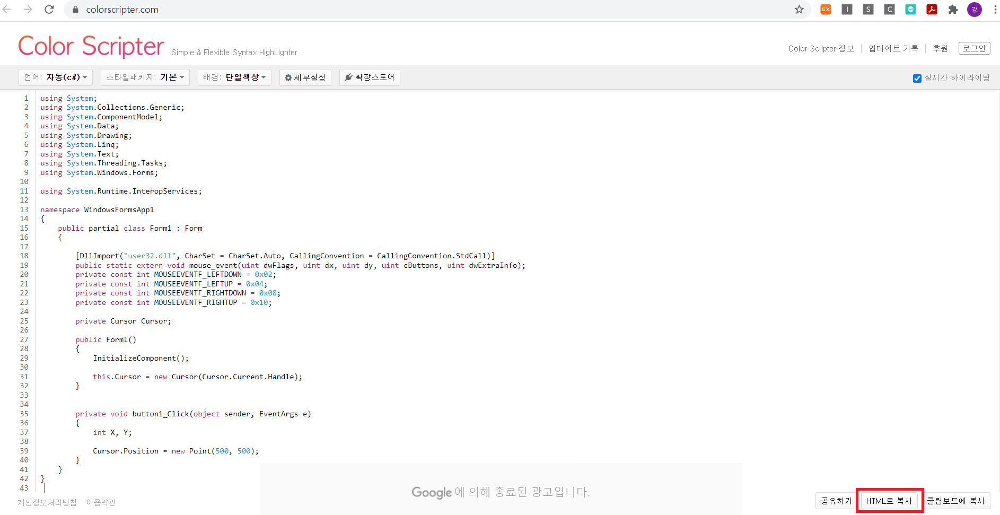Image resolution: width=1000 pixels, height=515 pixels.
Task: Open 세부설정 detailed settings
Action: click(x=305, y=77)
